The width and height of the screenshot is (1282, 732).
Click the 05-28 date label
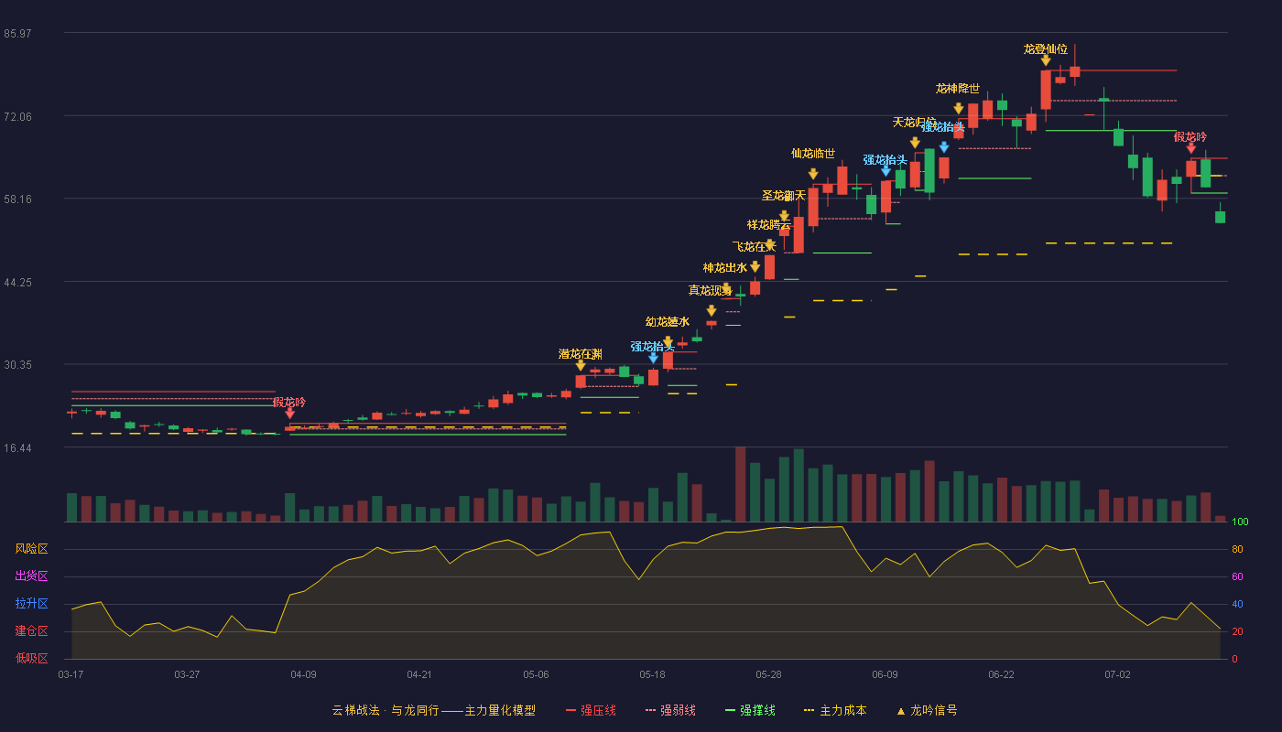click(x=768, y=674)
